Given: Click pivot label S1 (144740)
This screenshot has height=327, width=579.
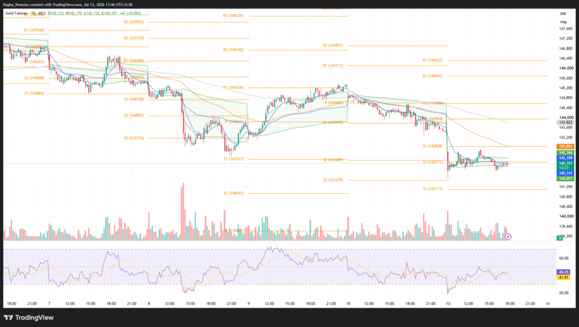Looking at the screenshot, I should (133, 99).
